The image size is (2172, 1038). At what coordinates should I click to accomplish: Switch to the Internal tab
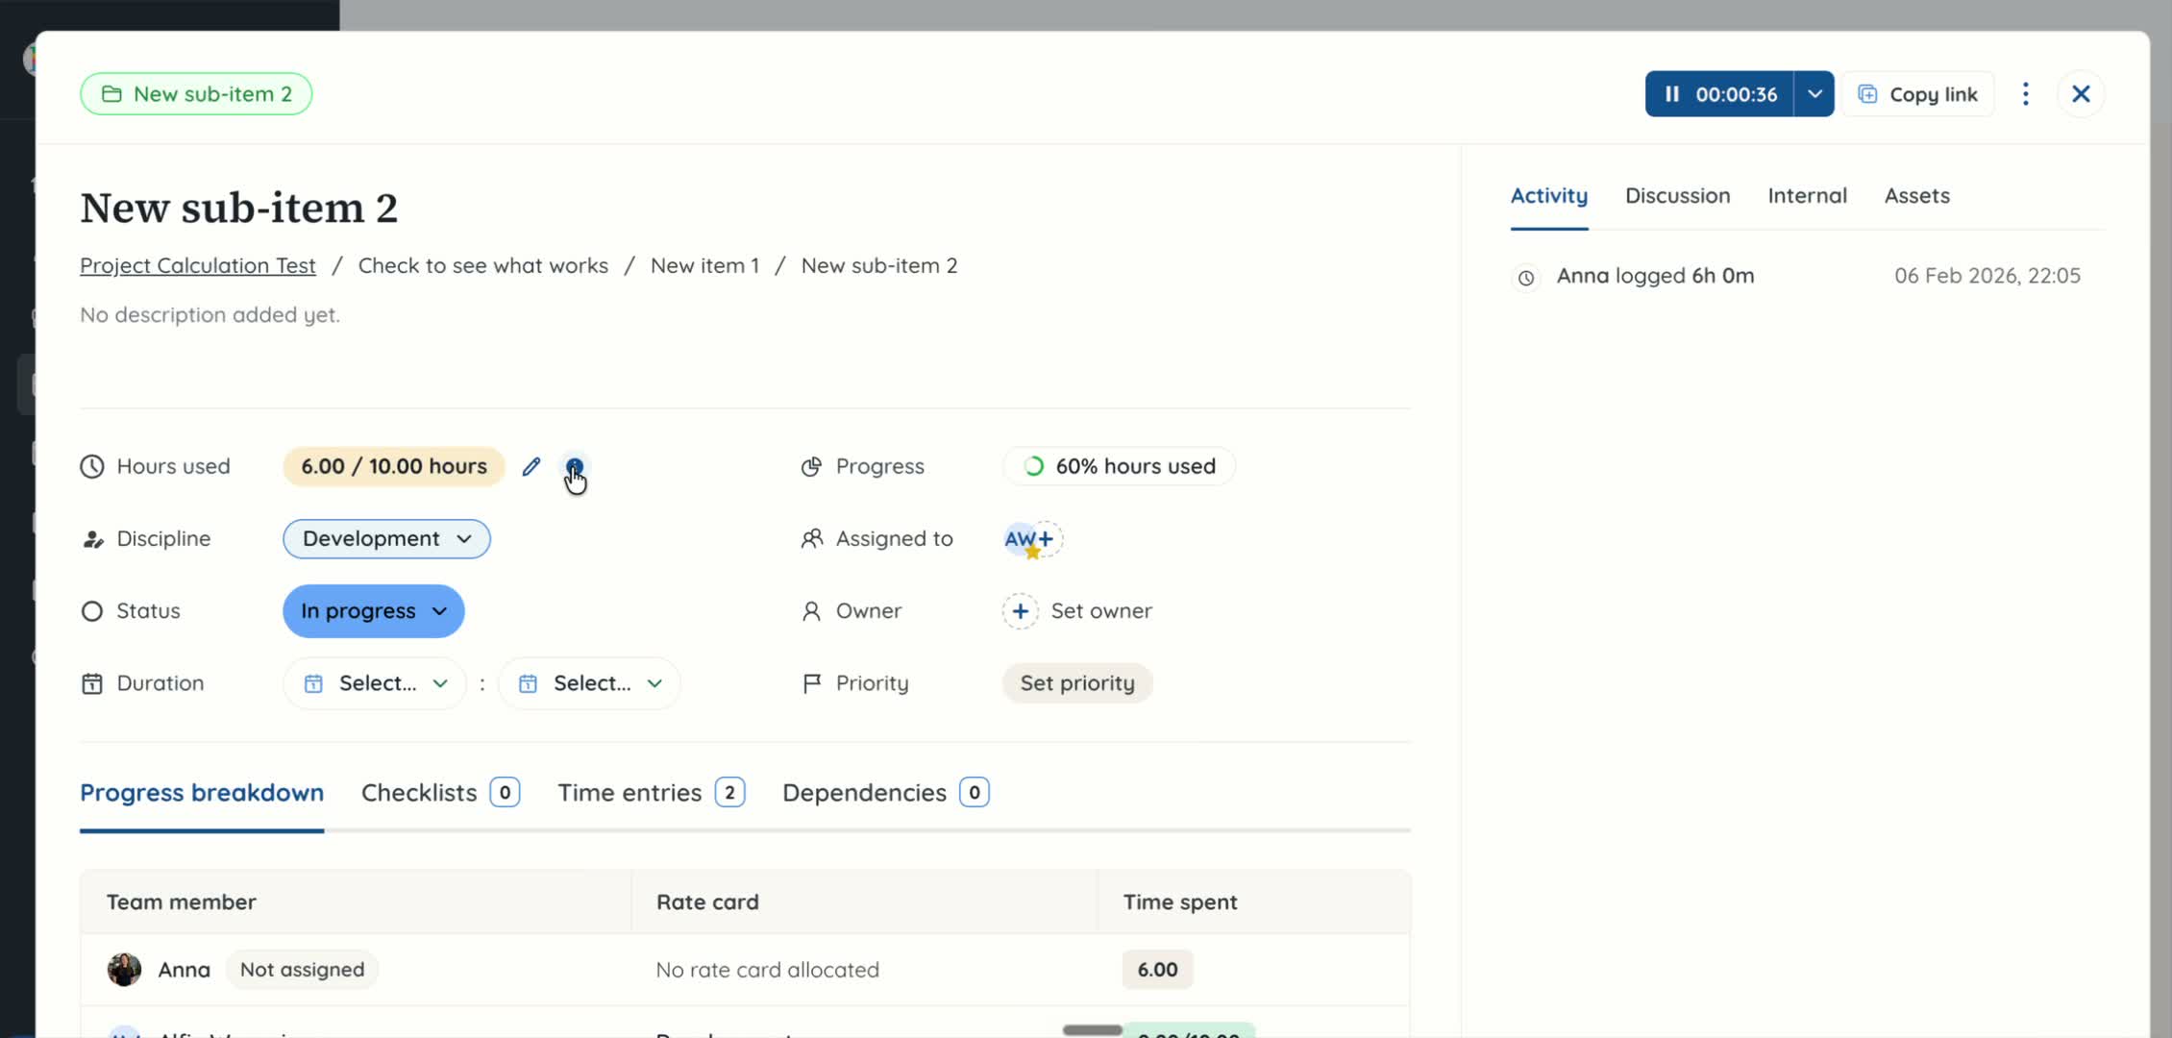pos(1808,196)
